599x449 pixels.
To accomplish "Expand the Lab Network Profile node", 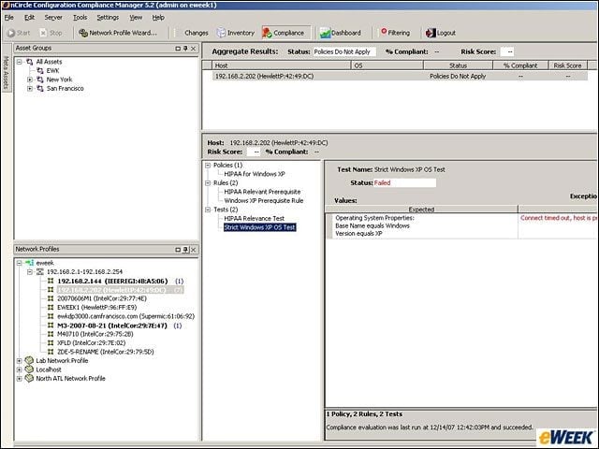I will pos(19,361).
